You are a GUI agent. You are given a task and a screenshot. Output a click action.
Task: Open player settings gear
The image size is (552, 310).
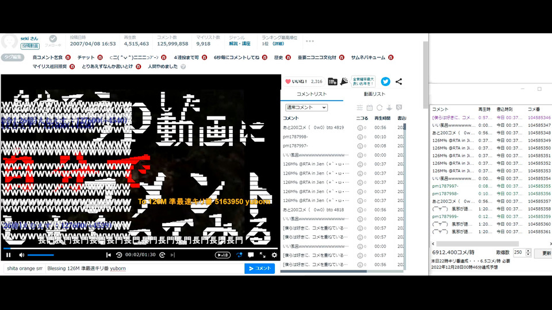274,255
